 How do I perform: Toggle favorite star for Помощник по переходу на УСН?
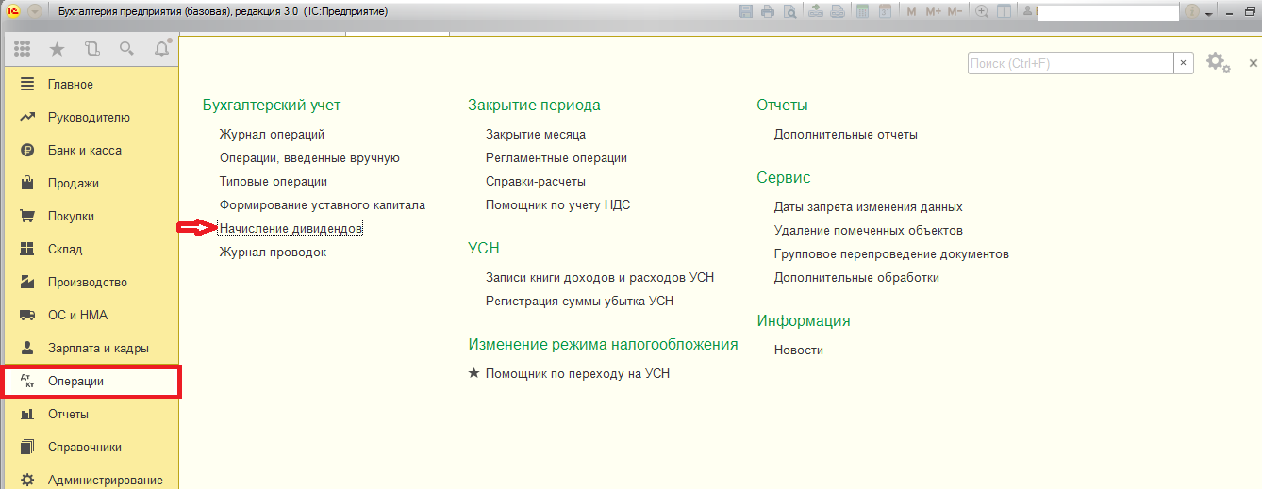pos(474,373)
